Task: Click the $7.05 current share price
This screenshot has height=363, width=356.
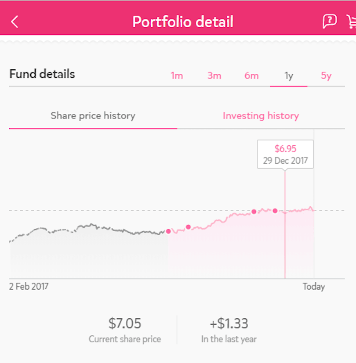Action: pyautogui.click(x=125, y=324)
